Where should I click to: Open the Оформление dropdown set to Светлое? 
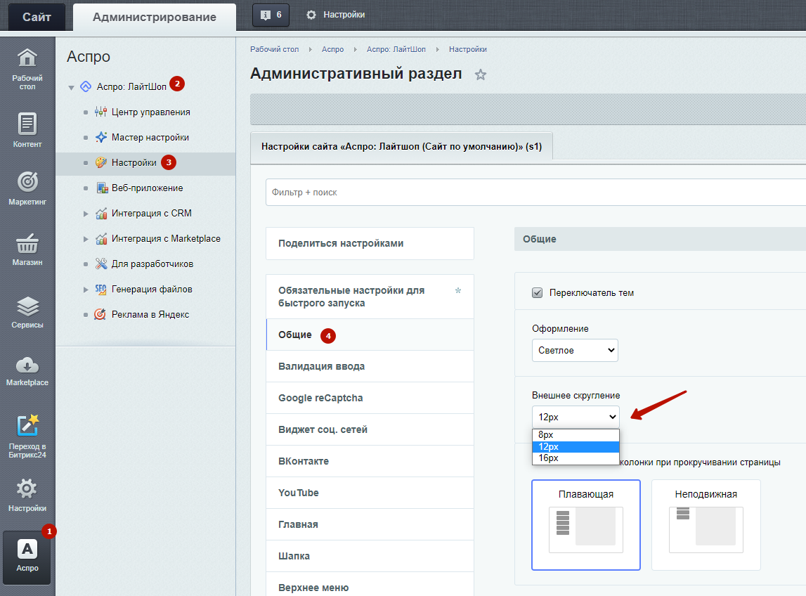[x=575, y=350]
